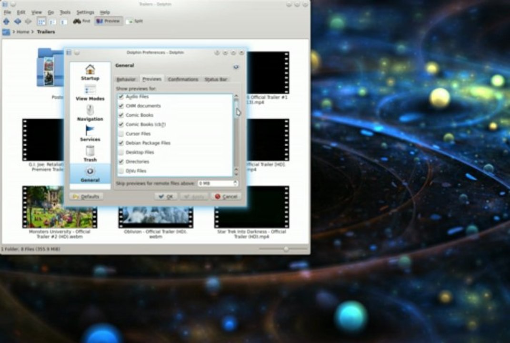The height and width of the screenshot is (343, 510).
Task: Open the Settings menu
Action: pyautogui.click(x=85, y=12)
